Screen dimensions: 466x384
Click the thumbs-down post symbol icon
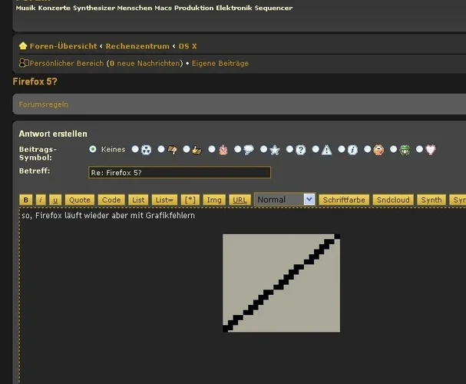172,150
